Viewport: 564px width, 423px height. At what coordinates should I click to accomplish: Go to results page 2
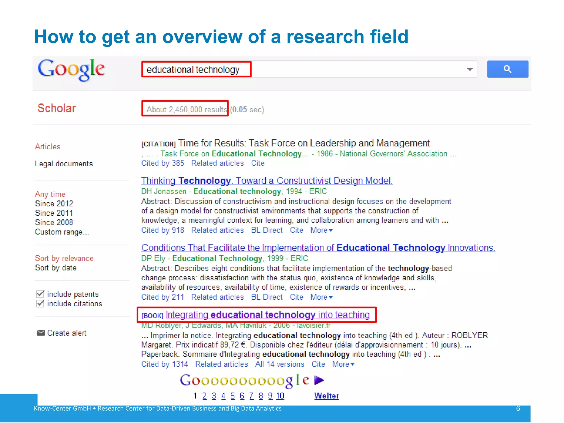[204, 396]
